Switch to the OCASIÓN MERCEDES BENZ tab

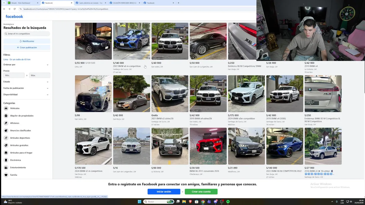125,3
